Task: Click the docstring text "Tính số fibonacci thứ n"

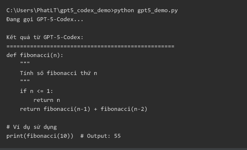Action: pyautogui.click(x=59, y=73)
